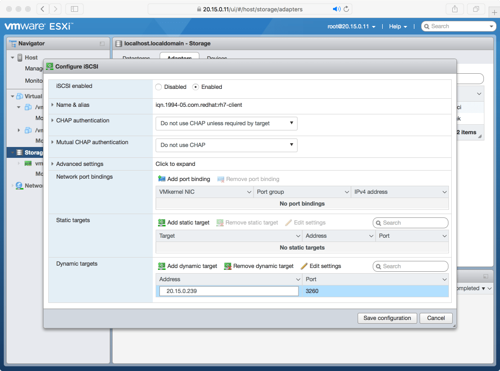Screen dimensions: 500x371
Task: Select the Disabled radio button for iSCSI
Action: pyautogui.click(x=158, y=86)
